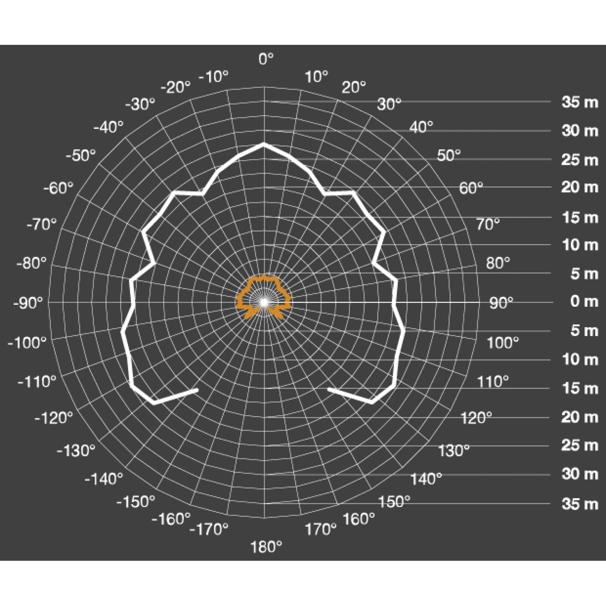Click the 30° angle label
The image size is (606, 606).
[389, 104]
